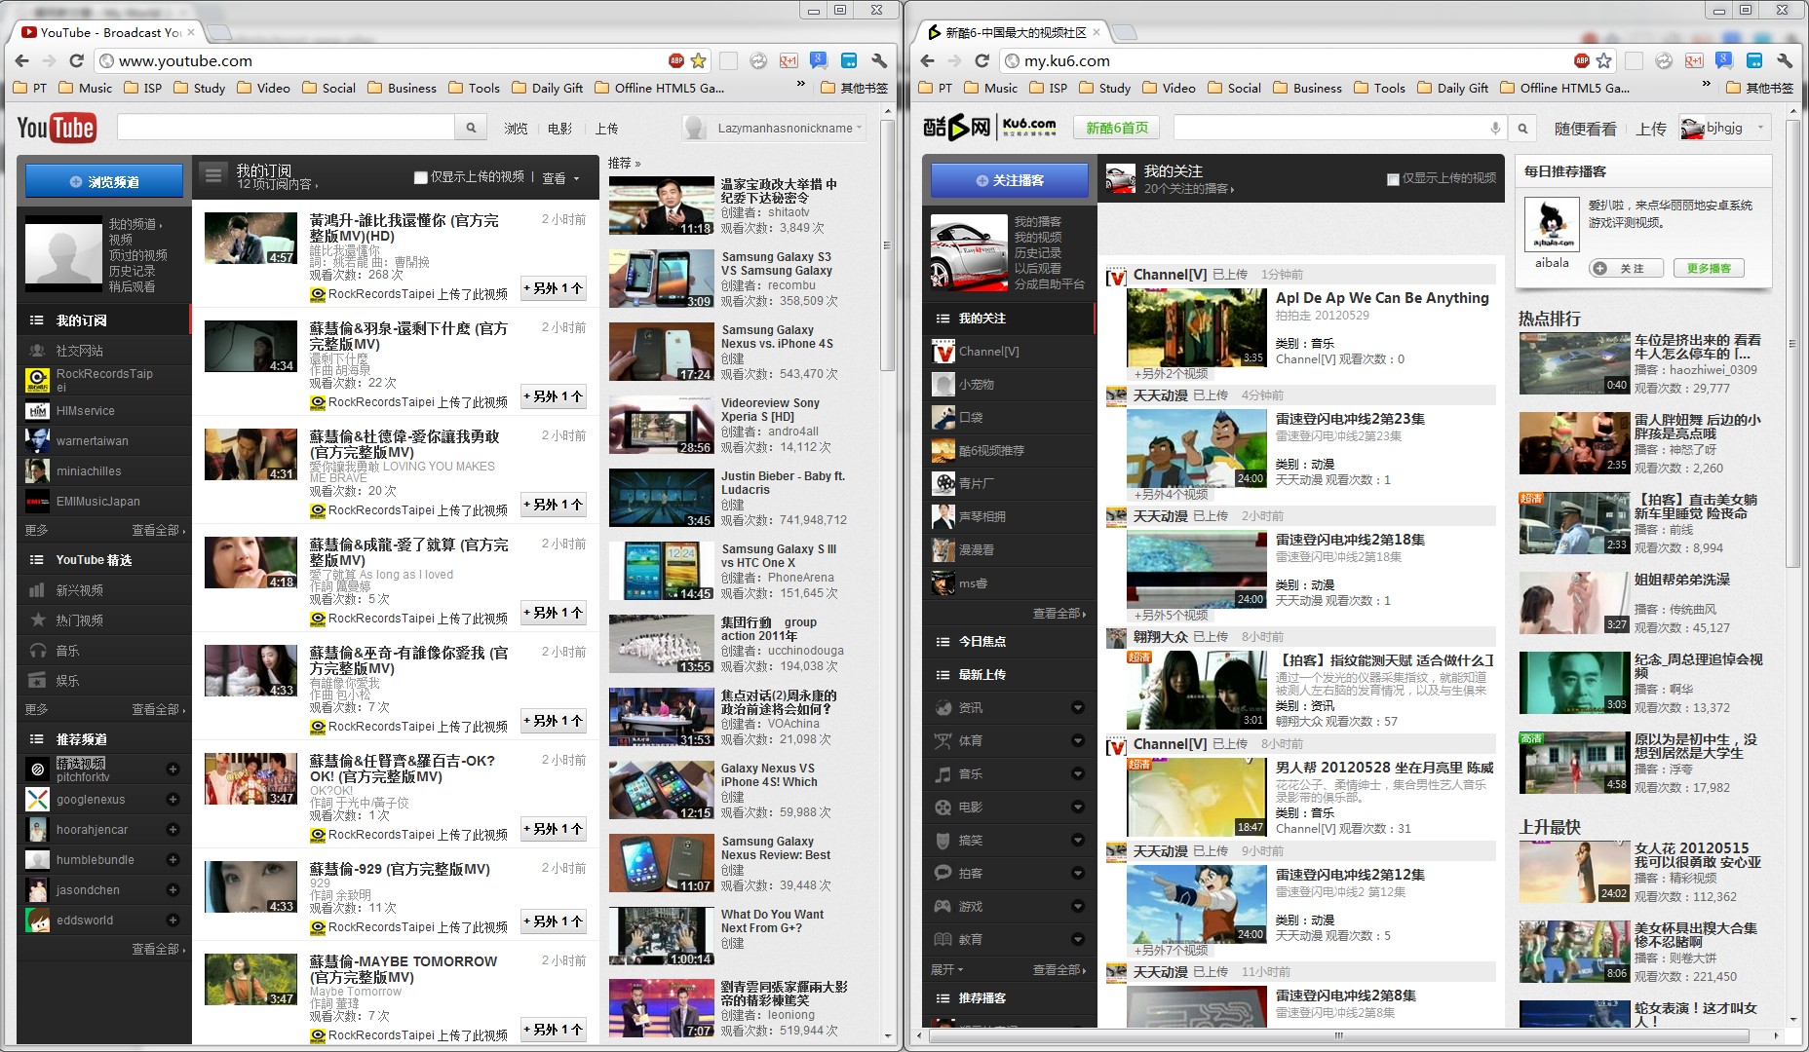This screenshot has height=1052, width=1809.
Task: Go back in the YouTube window
Action: (22, 60)
